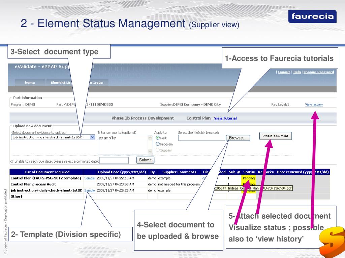Click the Supplier Comments column header
The image size is (345, 258).
(x=179, y=172)
